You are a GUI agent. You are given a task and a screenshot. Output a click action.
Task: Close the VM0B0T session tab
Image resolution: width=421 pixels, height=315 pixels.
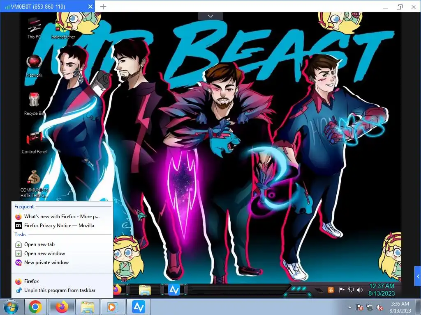pyautogui.click(x=90, y=7)
